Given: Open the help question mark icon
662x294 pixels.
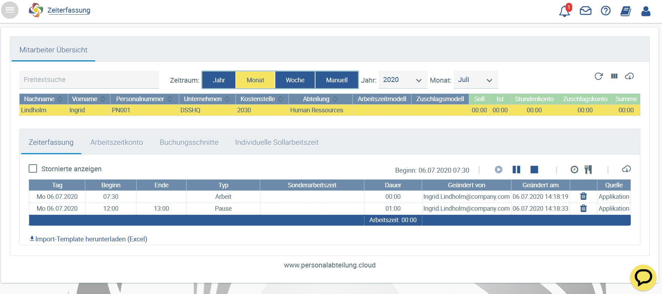Looking at the screenshot, I should click(x=606, y=11).
